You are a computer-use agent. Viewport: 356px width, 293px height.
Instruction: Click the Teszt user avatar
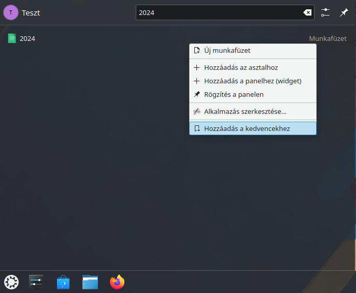[11, 13]
